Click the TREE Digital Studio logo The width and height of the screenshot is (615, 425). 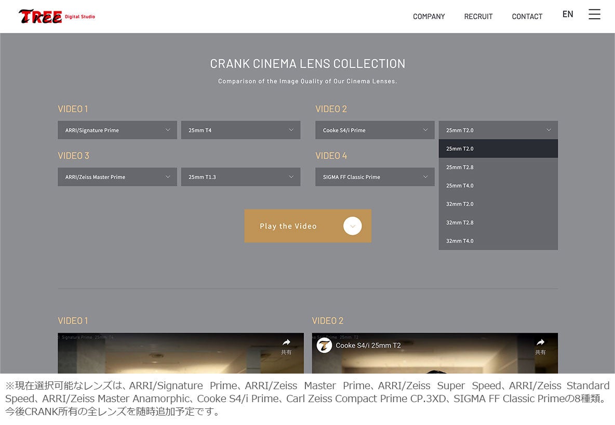point(57,16)
